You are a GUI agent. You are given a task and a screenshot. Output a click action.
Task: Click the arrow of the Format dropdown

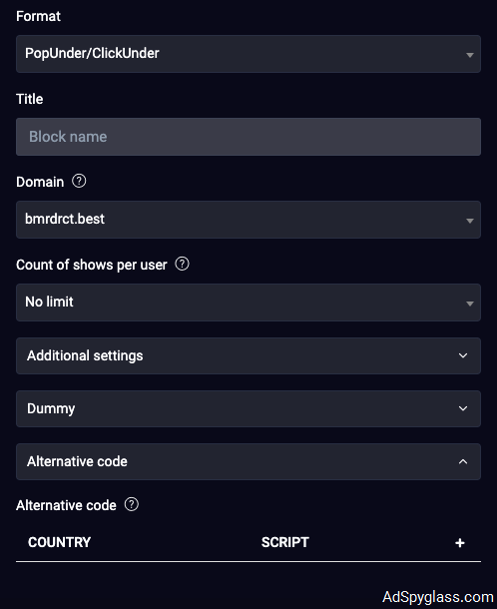coord(469,55)
